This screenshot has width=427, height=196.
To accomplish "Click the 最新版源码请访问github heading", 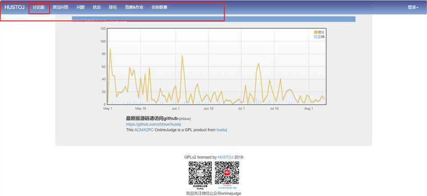I will point(152,118).
